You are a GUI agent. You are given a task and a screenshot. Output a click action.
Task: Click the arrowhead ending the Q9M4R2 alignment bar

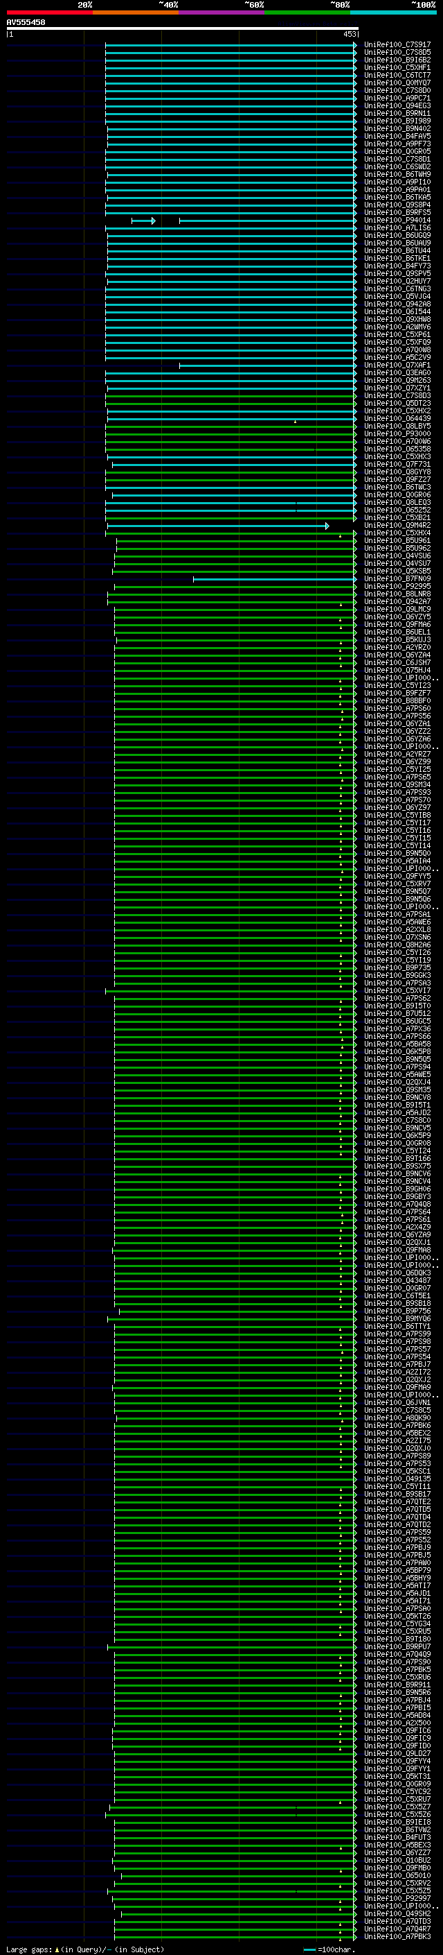point(327,526)
